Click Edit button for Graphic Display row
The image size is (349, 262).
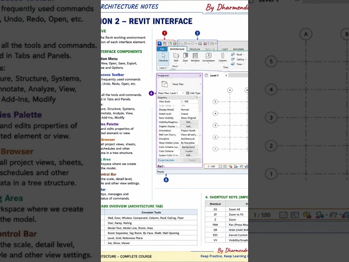(189, 126)
